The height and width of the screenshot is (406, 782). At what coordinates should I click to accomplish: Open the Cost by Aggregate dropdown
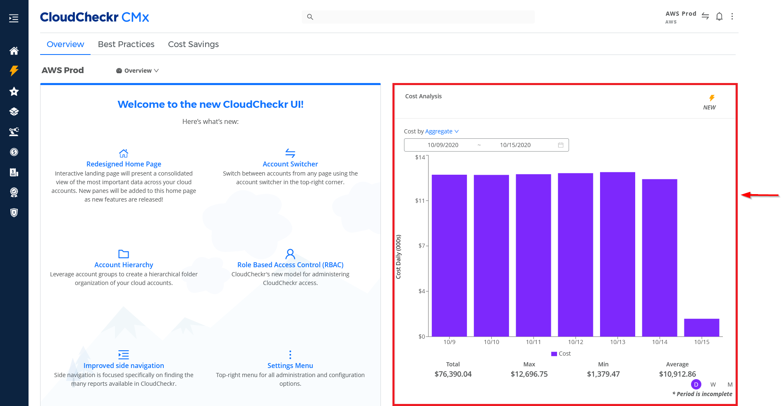[x=442, y=131]
